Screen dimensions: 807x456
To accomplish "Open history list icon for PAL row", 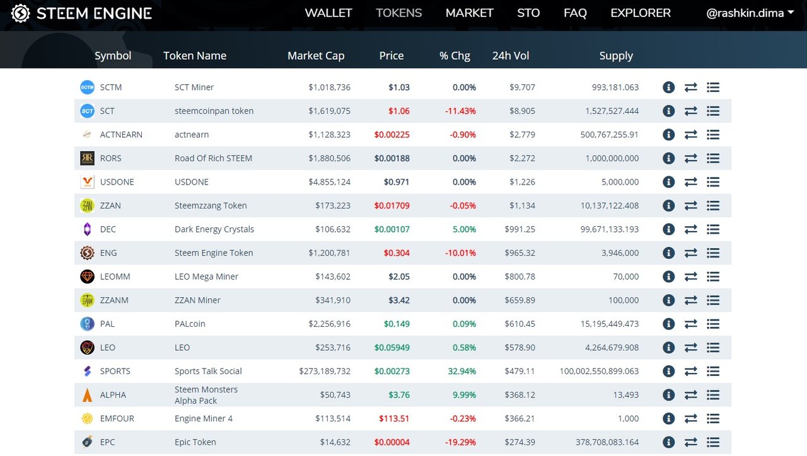I will (x=713, y=324).
